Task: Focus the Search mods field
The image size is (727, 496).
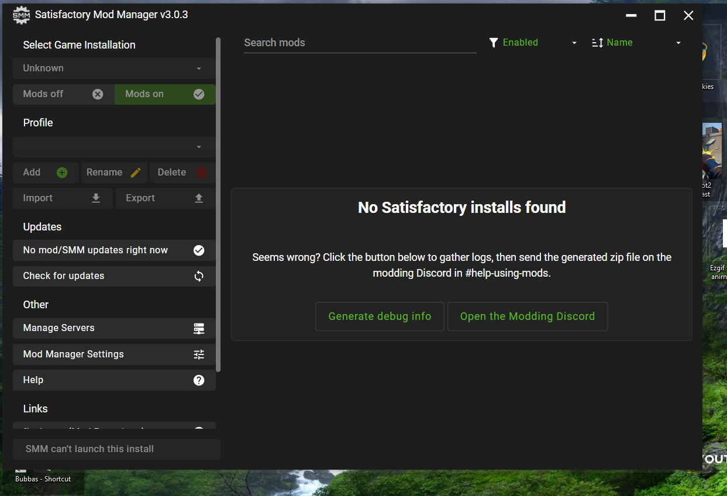Action: (360, 43)
